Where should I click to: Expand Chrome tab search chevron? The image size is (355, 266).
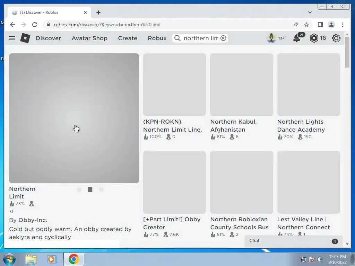pyautogui.click(x=310, y=12)
